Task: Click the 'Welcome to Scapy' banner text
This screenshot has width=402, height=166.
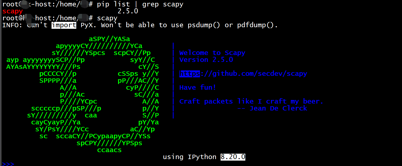Action: [x=212, y=53]
